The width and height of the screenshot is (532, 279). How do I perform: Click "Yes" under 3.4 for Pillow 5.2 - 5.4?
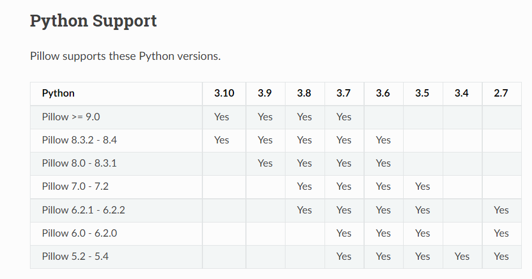tap(462, 256)
